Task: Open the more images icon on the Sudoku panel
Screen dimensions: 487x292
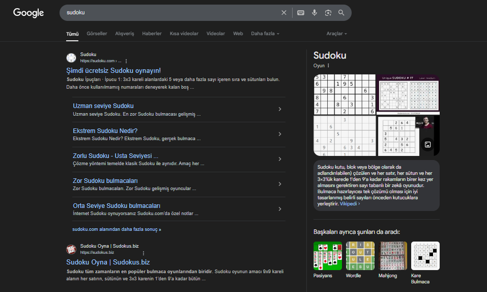Action: (x=427, y=145)
